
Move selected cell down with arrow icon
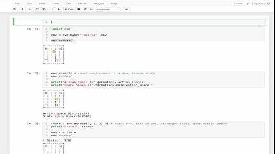pyautogui.click(x=59, y=9)
